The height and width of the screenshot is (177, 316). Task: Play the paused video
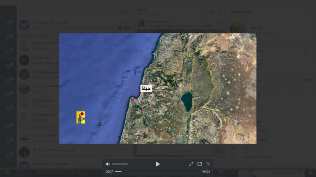158,164
